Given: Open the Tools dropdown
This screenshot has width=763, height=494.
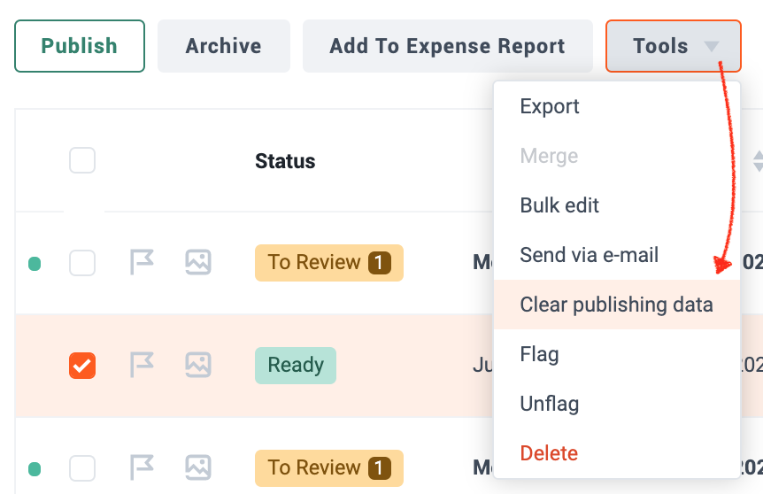Looking at the screenshot, I should (x=674, y=46).
